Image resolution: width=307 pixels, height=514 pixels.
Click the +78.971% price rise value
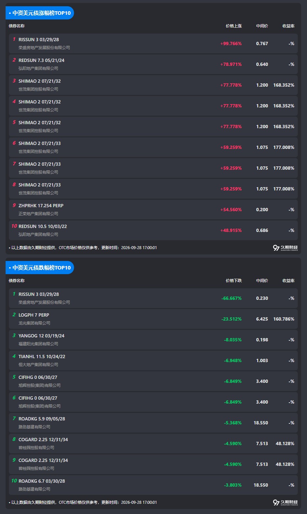tap(231, 64)
